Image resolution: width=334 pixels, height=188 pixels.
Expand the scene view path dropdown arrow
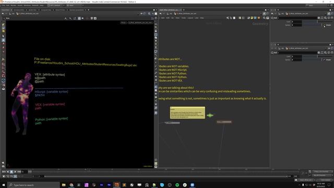point(138,14)
